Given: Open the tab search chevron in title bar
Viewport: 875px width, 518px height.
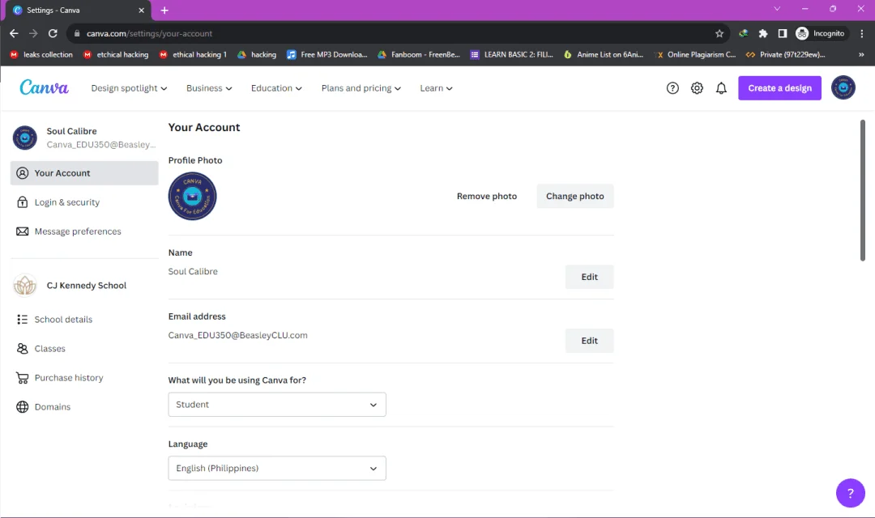Looking at the screenshot, I should click(777, 9).
